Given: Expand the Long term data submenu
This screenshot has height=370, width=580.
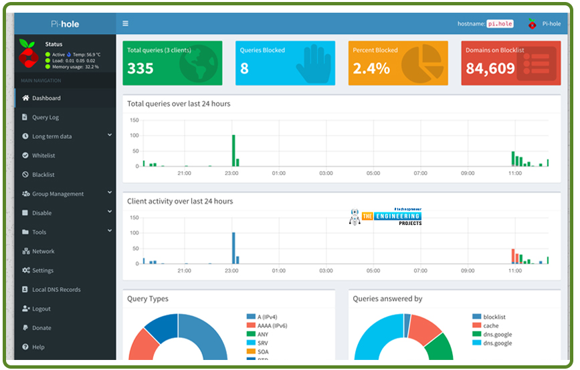Looking at the screenshot, I should point(110,135).
